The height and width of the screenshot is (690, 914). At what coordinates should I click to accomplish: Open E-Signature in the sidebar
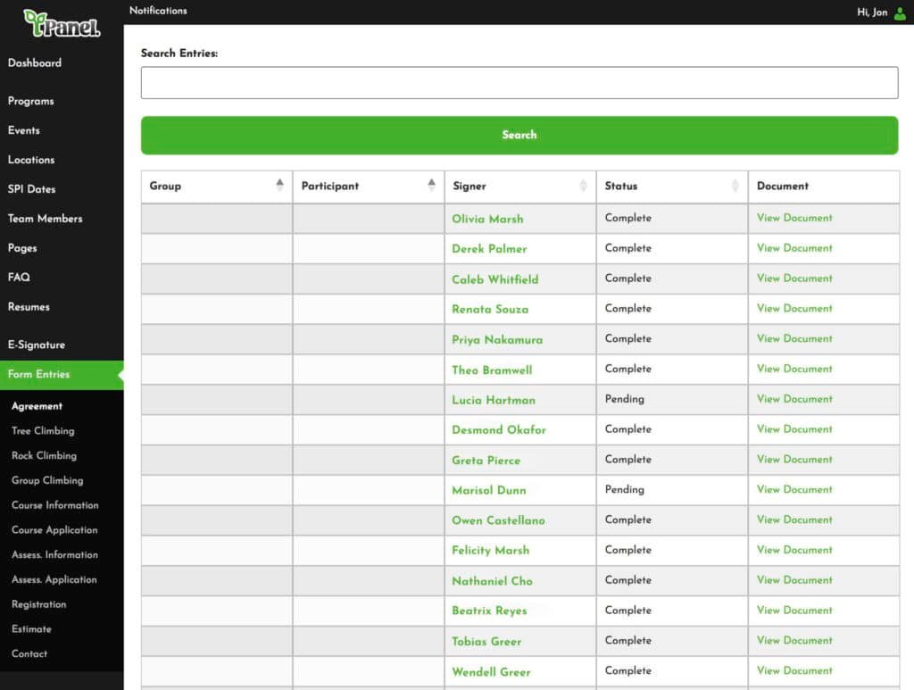36,345
